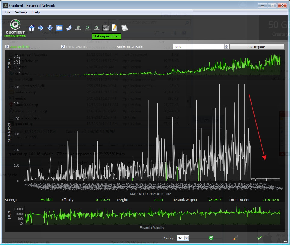Click the Network Weight value 7317647
This screenshot has width=290, height=245.
click(215, 200)
